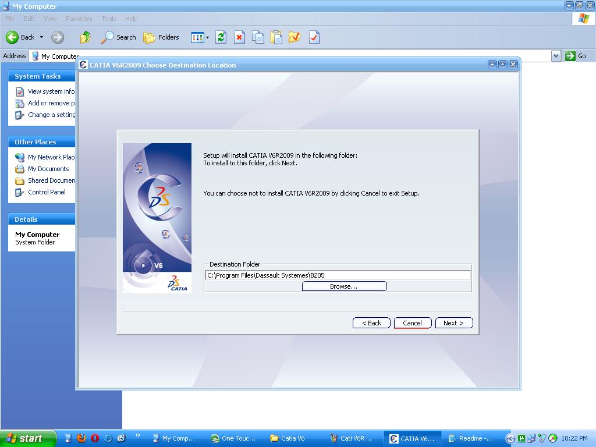Open the Back history dropdown arrow
Image resolution: width=596 pixels, height=447 pixels.
coord(41,37)
